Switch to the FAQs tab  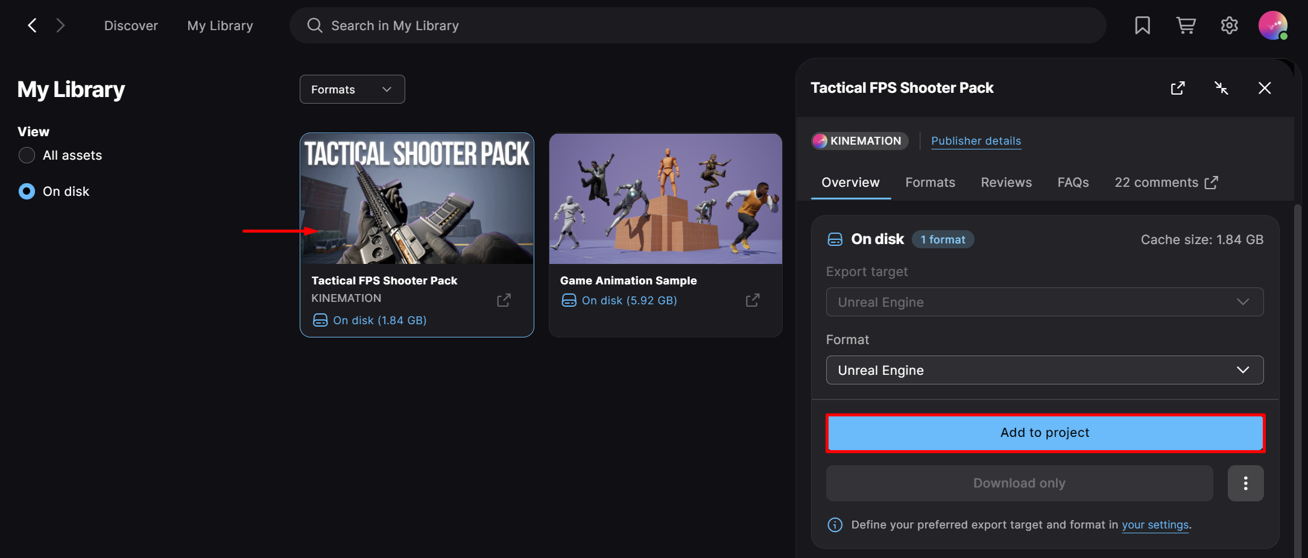(x=1073, y=183)
